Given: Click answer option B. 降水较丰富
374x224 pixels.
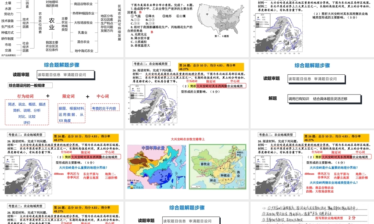Looking at the screenshot, I should (x=140, y=38).
